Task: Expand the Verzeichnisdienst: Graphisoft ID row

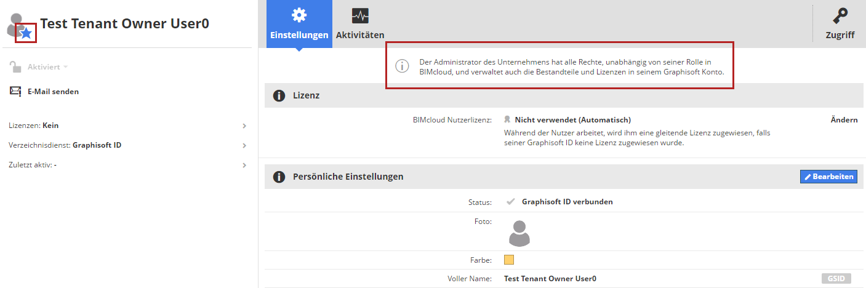Action: click(244, 146)
